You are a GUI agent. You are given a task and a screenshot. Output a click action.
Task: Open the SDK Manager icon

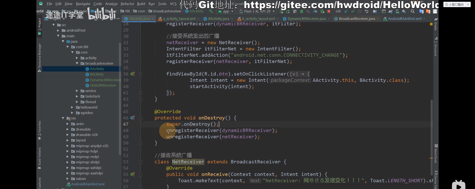click(403, 11)
